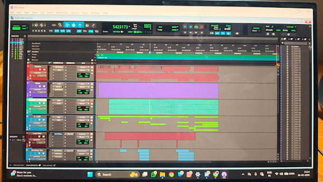
Task: Open Instagram from the taskbar
Action: (x=189, y=174)
